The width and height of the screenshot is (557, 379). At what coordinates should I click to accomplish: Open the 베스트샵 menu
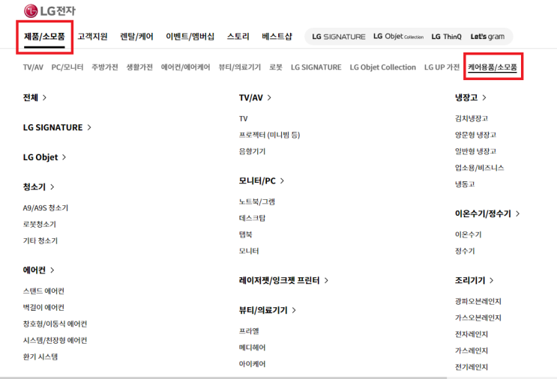(277, 37)
